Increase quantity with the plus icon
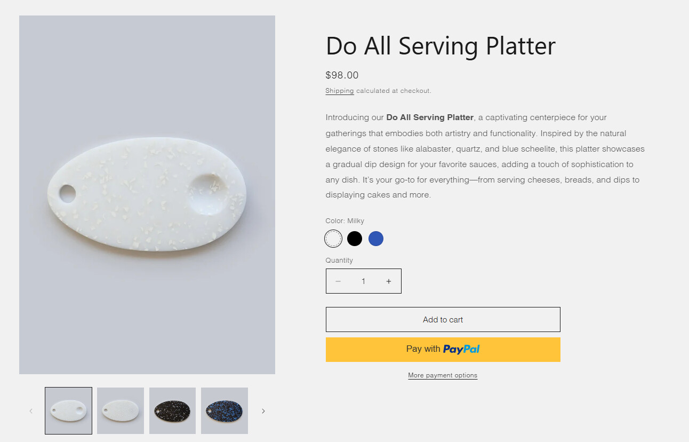The width and height of the screenshot is (689, 442). pyautogui.click(x=389, y=281)
